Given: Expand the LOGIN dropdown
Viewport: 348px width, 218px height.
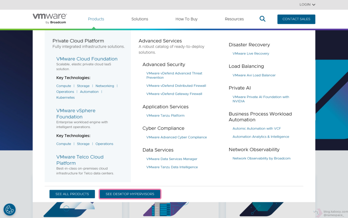Looking at the screenshot, I should pos(307,5).
